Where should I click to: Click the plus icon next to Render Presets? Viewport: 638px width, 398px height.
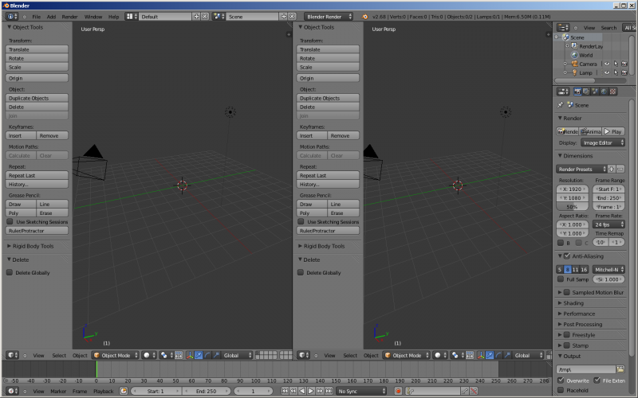[612, 169]
